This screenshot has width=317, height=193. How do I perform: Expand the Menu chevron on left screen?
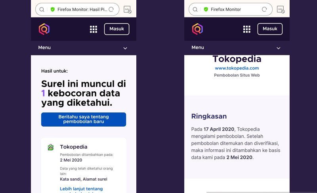pyautogui.click(x=125, y=48)
